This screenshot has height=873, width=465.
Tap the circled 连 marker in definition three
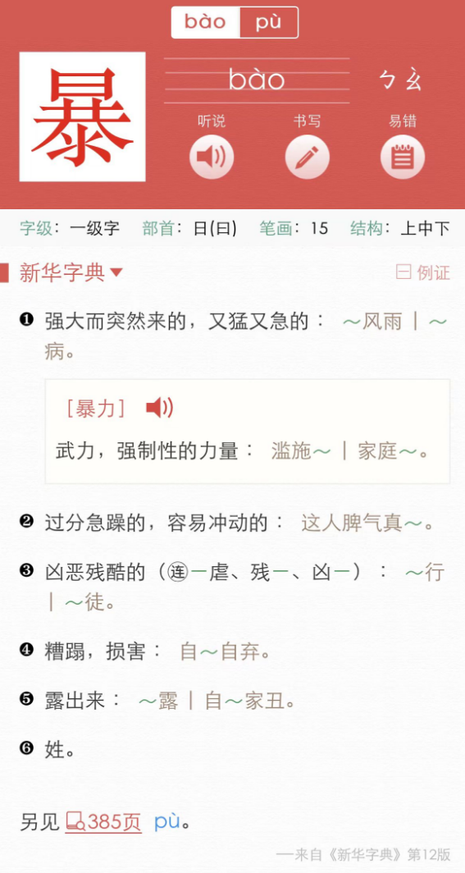click(179, 573)
